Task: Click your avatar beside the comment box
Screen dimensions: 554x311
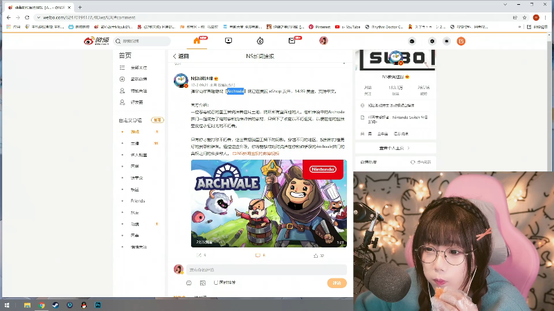Action: [179, 270]
